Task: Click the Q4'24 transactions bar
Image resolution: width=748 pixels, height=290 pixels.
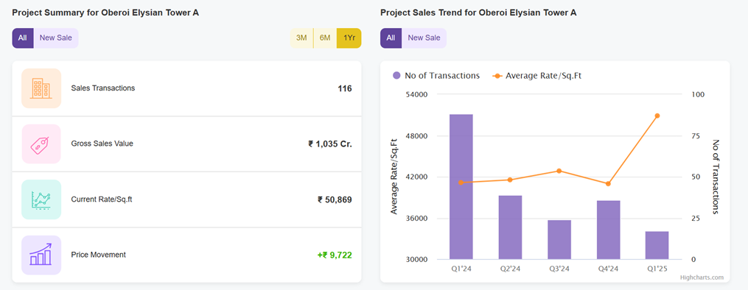Action: 608,230
